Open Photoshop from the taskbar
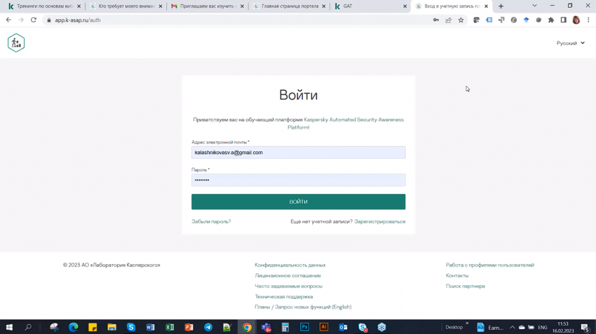The height and width of the screenshot is (334, 596). [x=304, y=327]
